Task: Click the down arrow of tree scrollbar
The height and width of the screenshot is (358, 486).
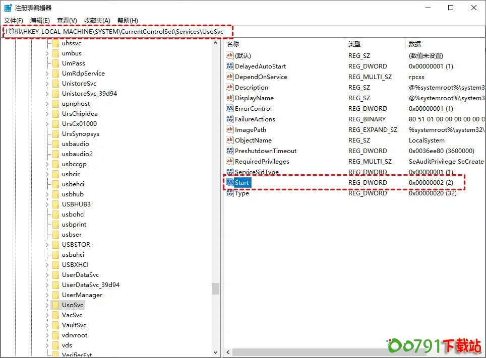Action: tap(216, 353)
